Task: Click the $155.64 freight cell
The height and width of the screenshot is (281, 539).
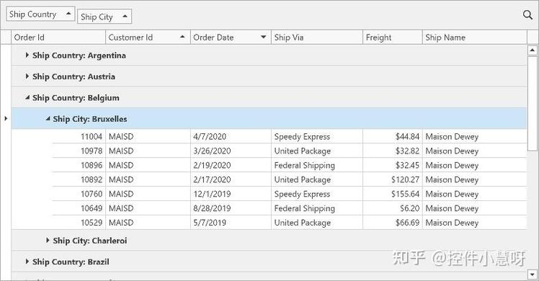Action: click(393, 194)
